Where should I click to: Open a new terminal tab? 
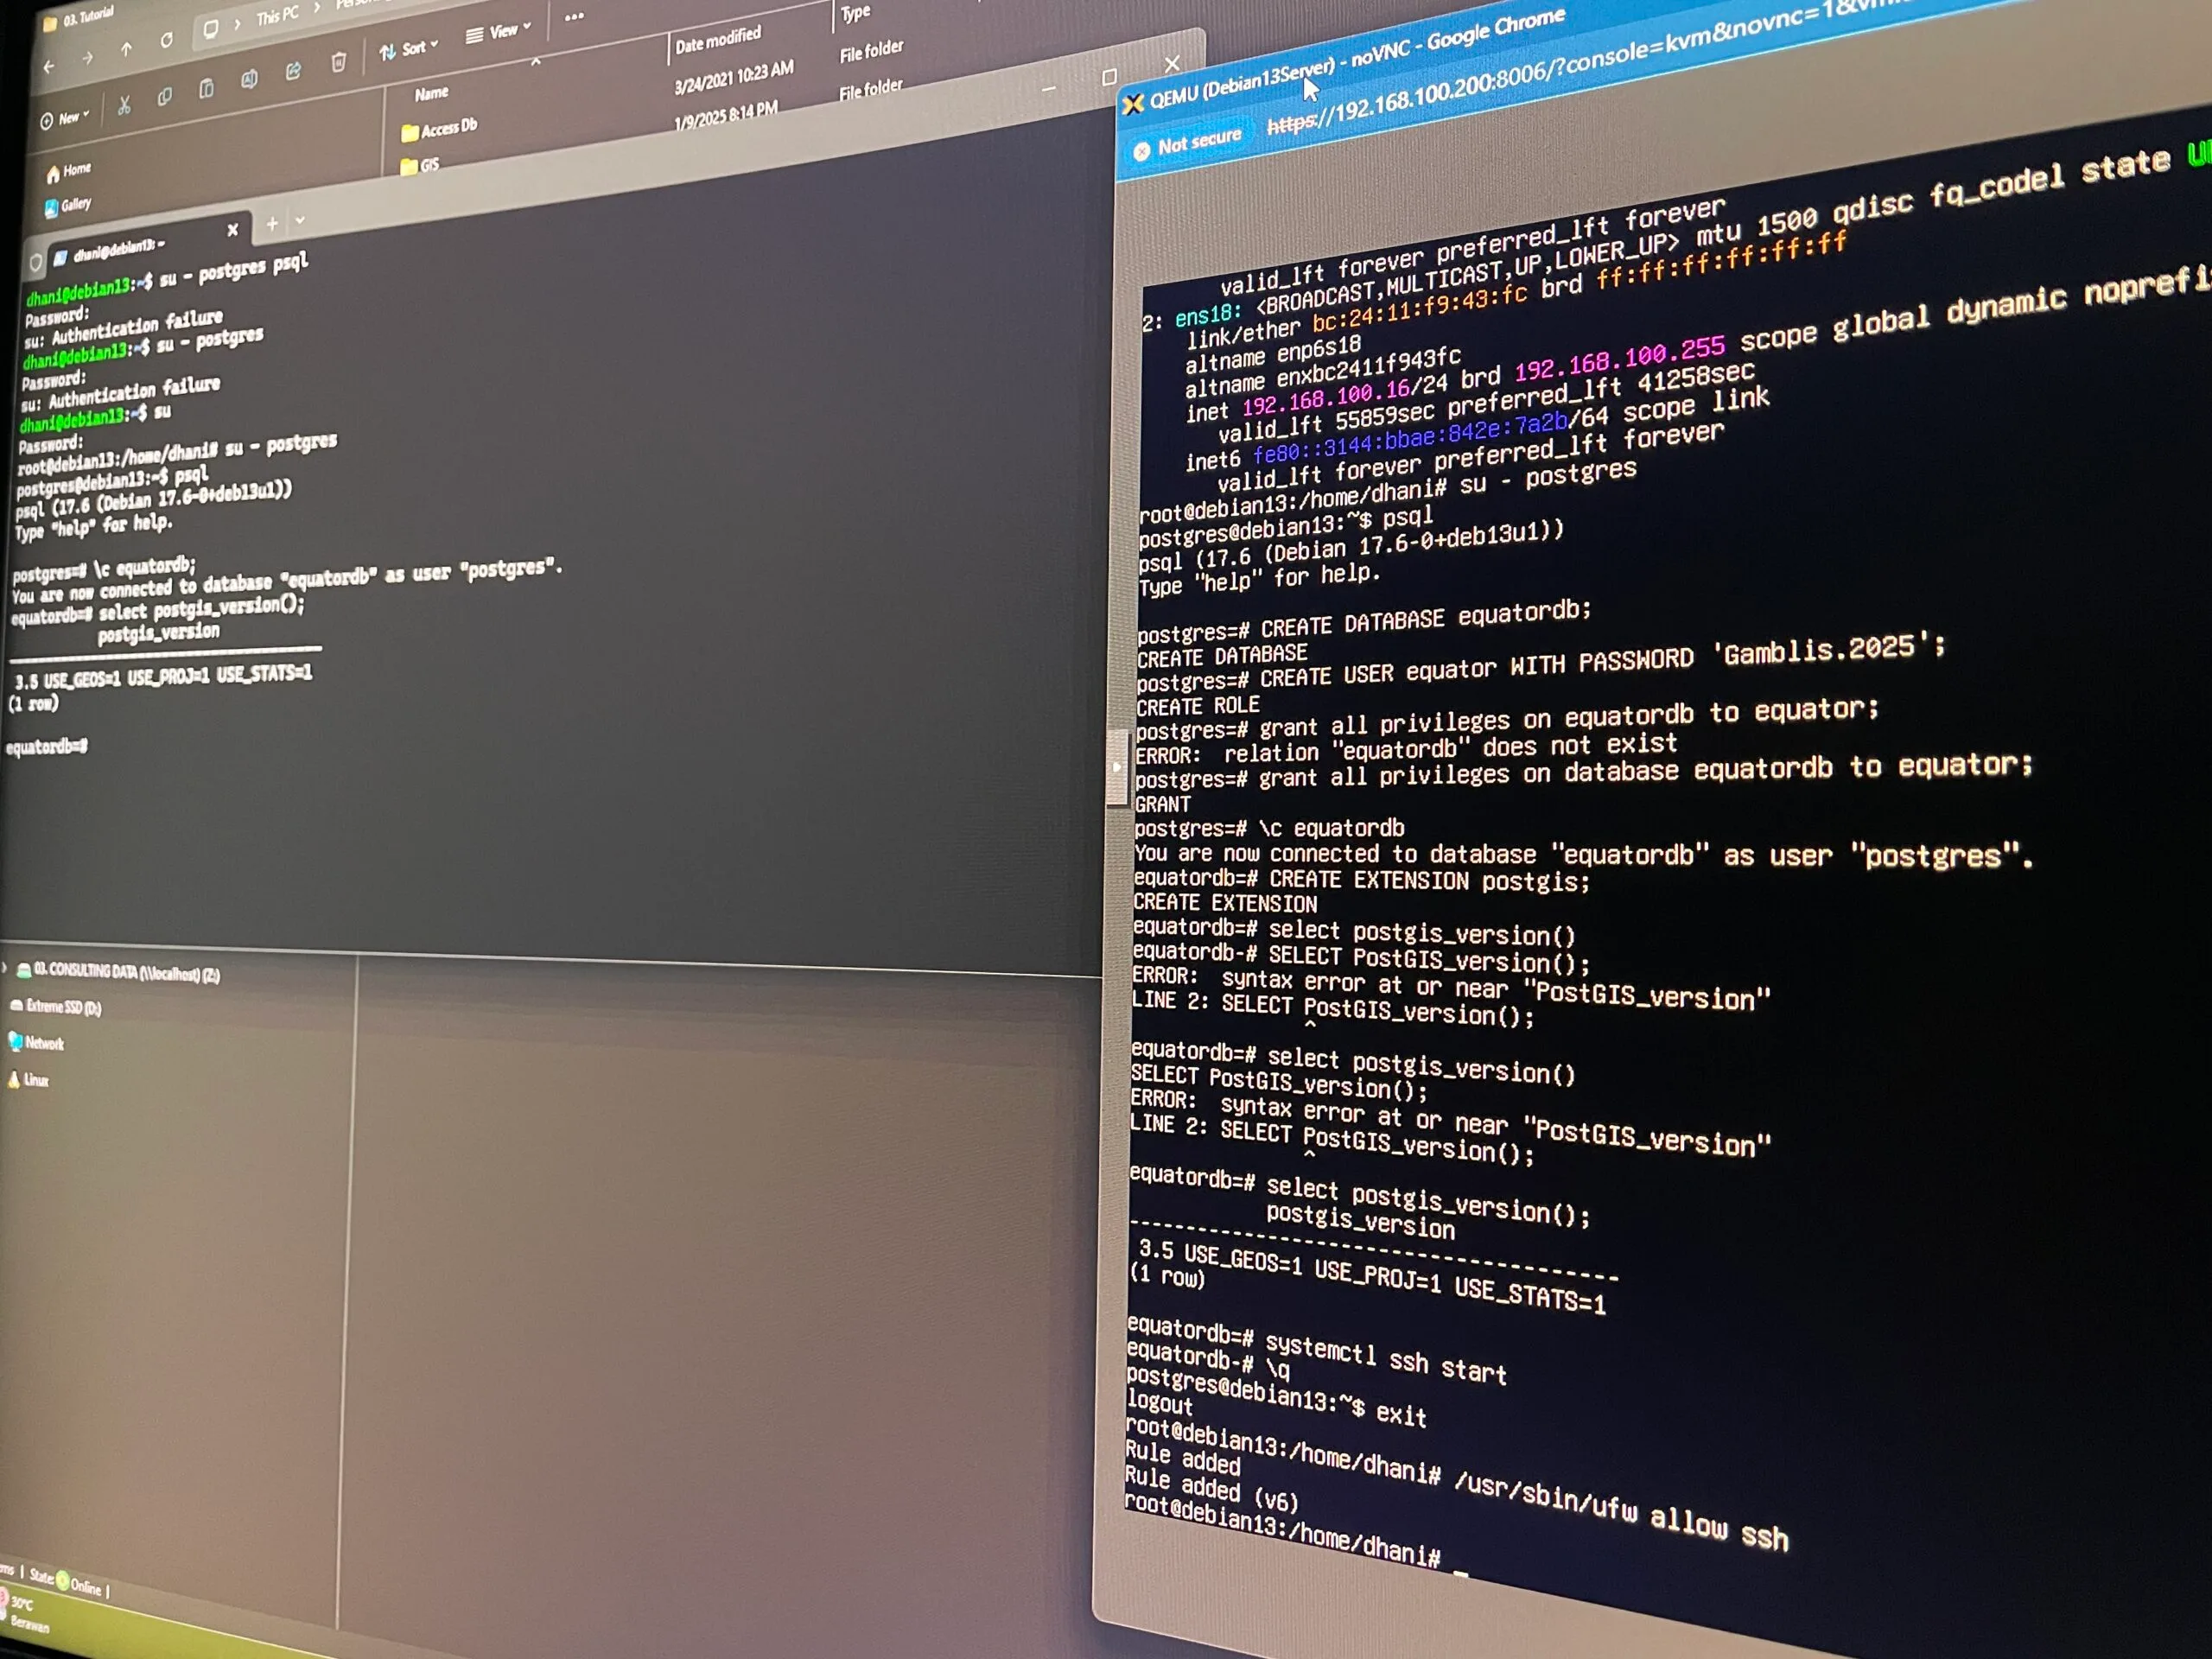point(272,224)
